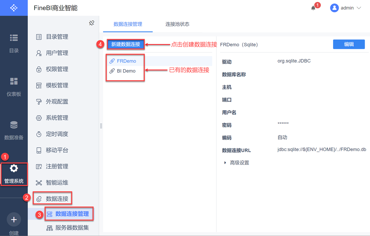Click the 服务器数据集 hierarchy icon
Viewport: 370px width, 236px height.
pyautogui.click(x=49, y=228)
